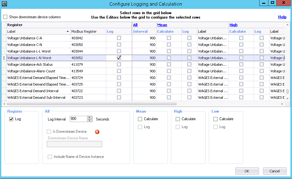Close the Configure Logging window

(284, 3)
